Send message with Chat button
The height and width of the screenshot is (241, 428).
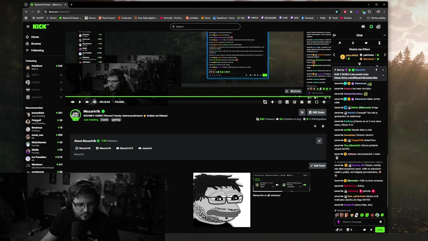(380, 230)
